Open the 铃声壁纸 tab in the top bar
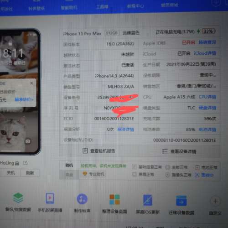This screenshot has width=228, height=228. coord(36,9)
